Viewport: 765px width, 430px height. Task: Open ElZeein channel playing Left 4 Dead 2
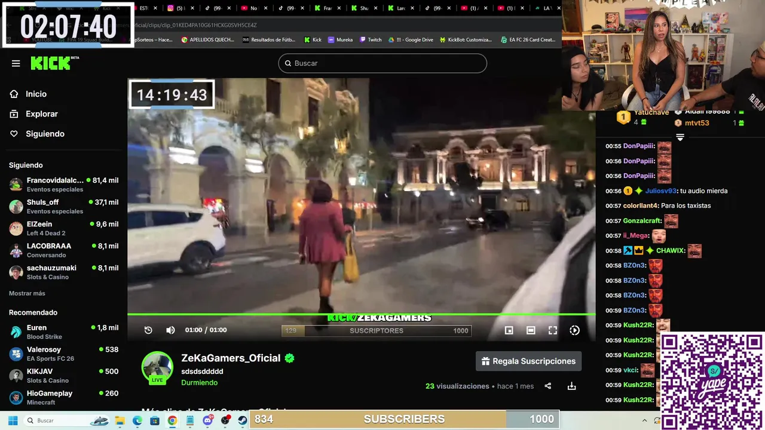click(63, 228)
